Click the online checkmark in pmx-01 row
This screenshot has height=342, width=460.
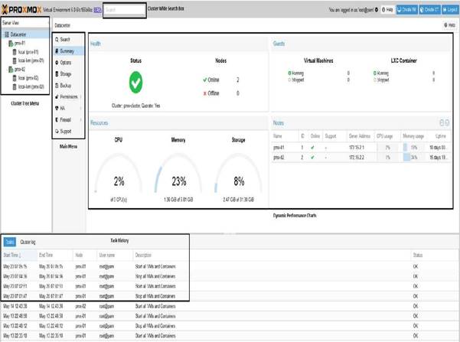tap(312, 148)
